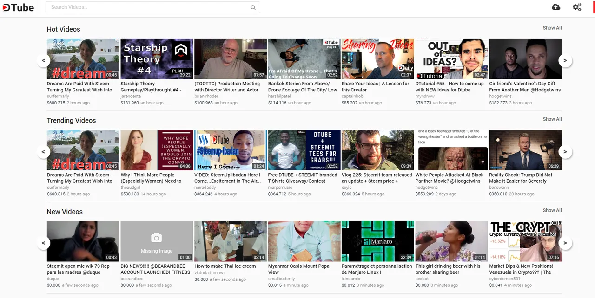Open the captainbob channel link
Viewport: 595px width, 298px height.
(353, 97)
